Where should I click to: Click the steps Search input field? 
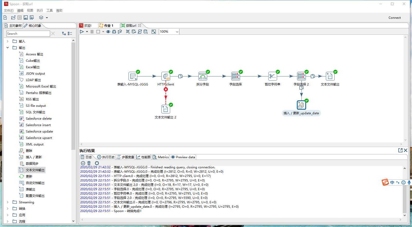(x=28, y=33)
